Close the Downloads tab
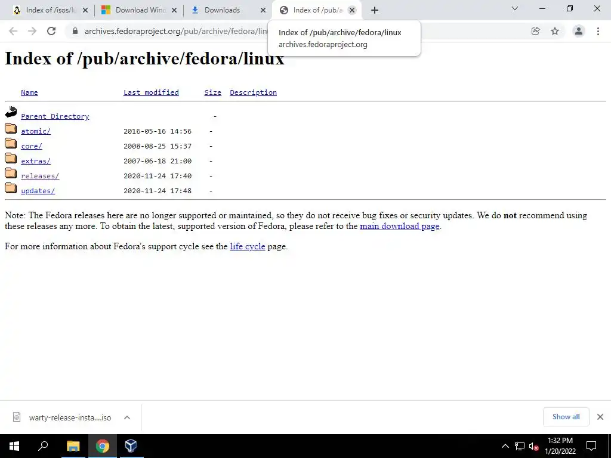Screen dimensions: 611x458 [263, 10]
